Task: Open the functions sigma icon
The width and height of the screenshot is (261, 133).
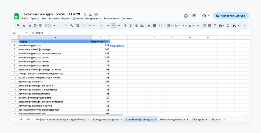Action: (228, 26)
